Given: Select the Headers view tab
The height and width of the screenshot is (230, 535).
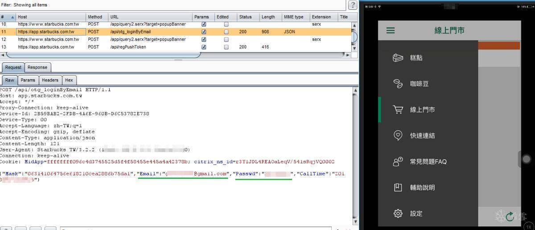Looking at the screenshot, I should point(50,80).
